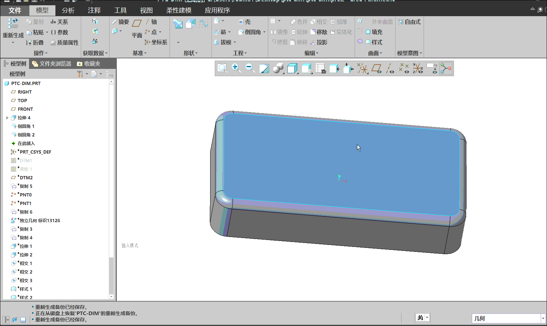Switch to the Flexible Modeling tab
This screenshot has width=547, height=326.
coord(179,11)
